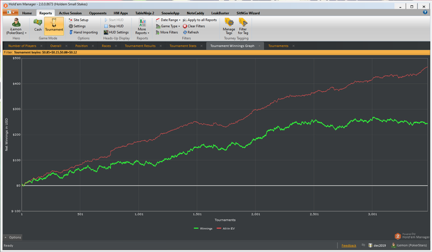
Task: Open the Opponents ribbon tab
Action: pyautogui.click(x=98, y=13)
